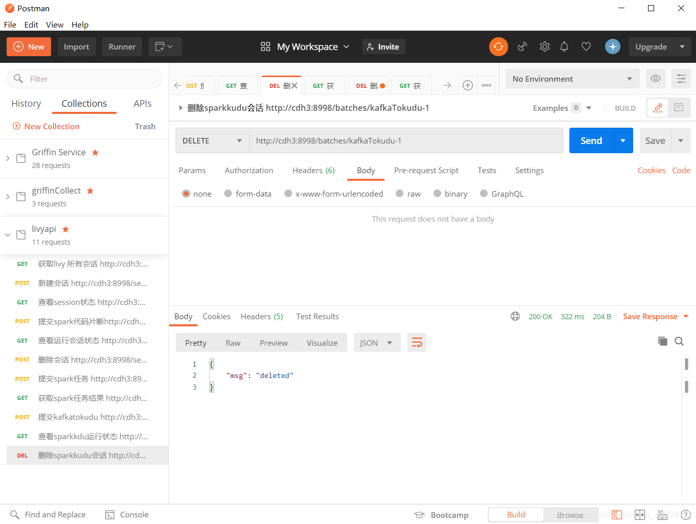Select the raw body radio
This screenshot has width=696, height=524.
(400, 194)
